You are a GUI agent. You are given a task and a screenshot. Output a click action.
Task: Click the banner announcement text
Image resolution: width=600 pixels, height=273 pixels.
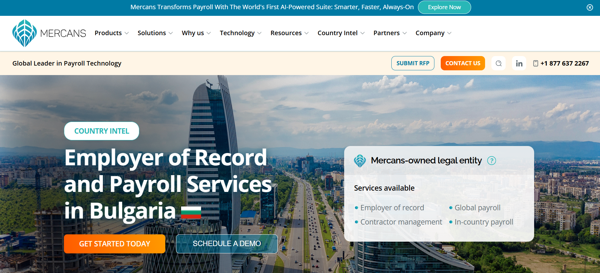pos(272,7)
